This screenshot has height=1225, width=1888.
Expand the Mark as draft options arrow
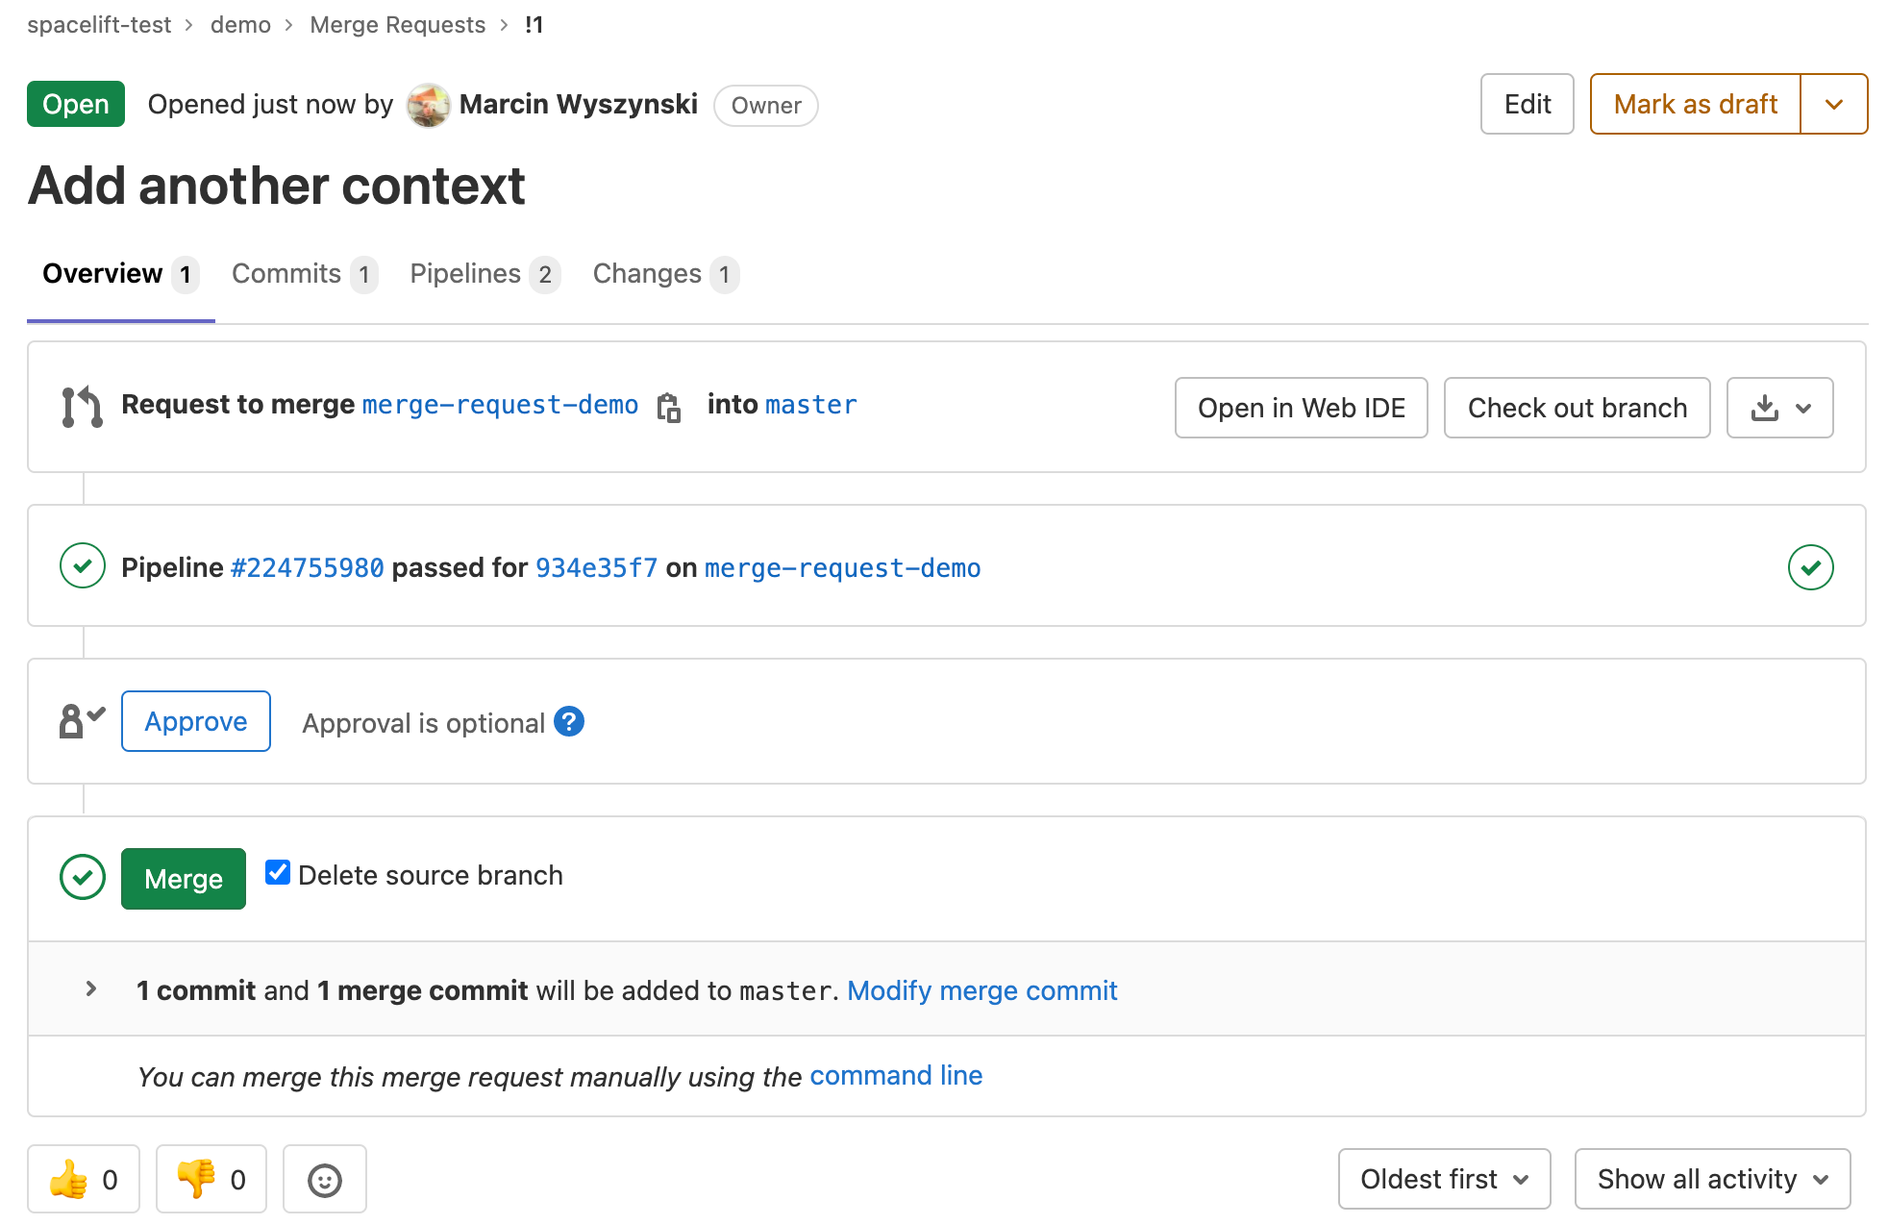pos(1833,104)
